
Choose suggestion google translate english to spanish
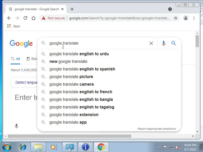coord(82,69)
